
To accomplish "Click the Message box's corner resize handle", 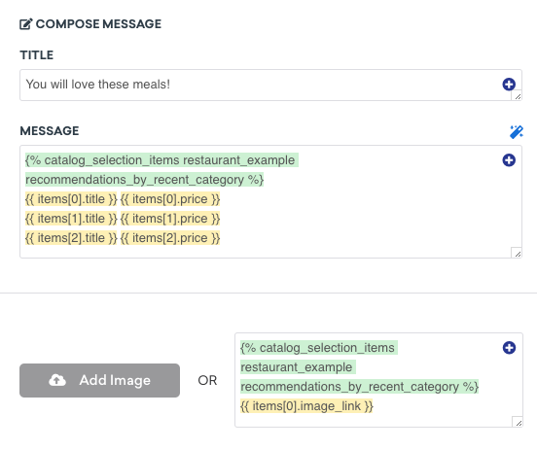I will pyautogui.click(x=518, y=254).
